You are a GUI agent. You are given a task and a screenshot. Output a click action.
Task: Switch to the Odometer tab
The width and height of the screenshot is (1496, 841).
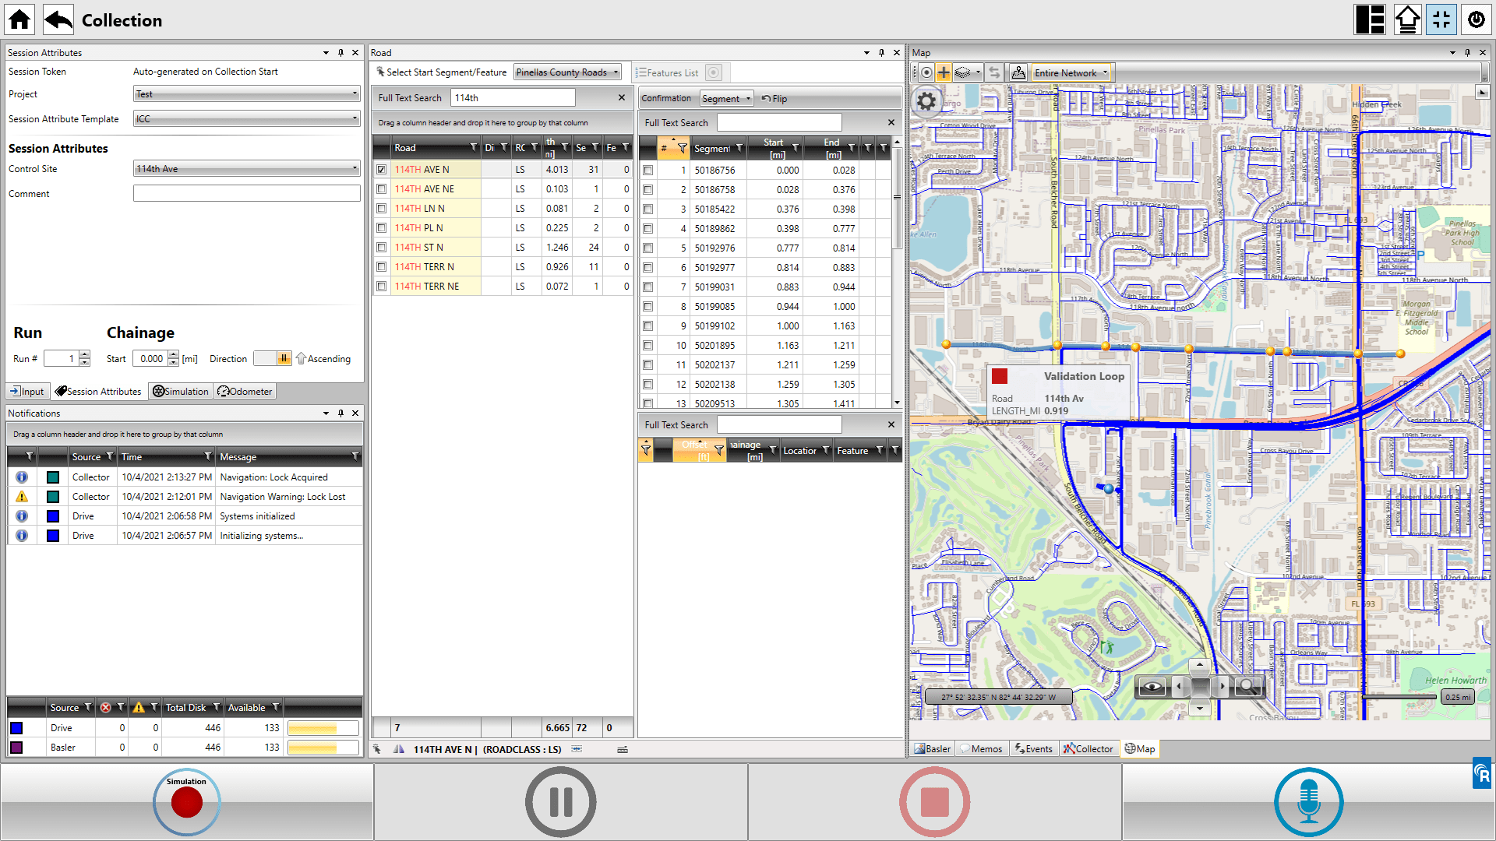click(x=245, y=392)
